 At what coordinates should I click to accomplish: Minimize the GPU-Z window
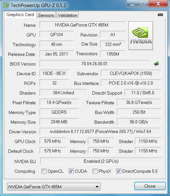click(x=132, y=4)
